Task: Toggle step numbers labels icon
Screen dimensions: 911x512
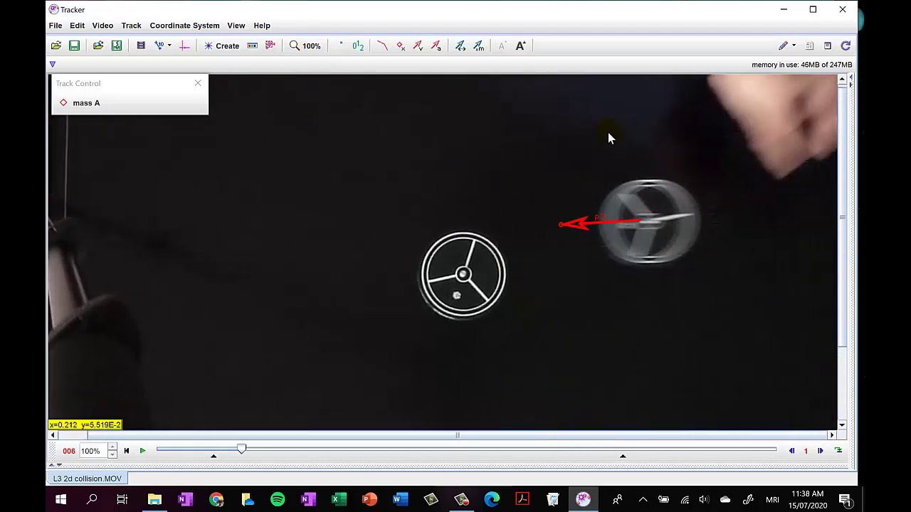Action: click(358, 46)
